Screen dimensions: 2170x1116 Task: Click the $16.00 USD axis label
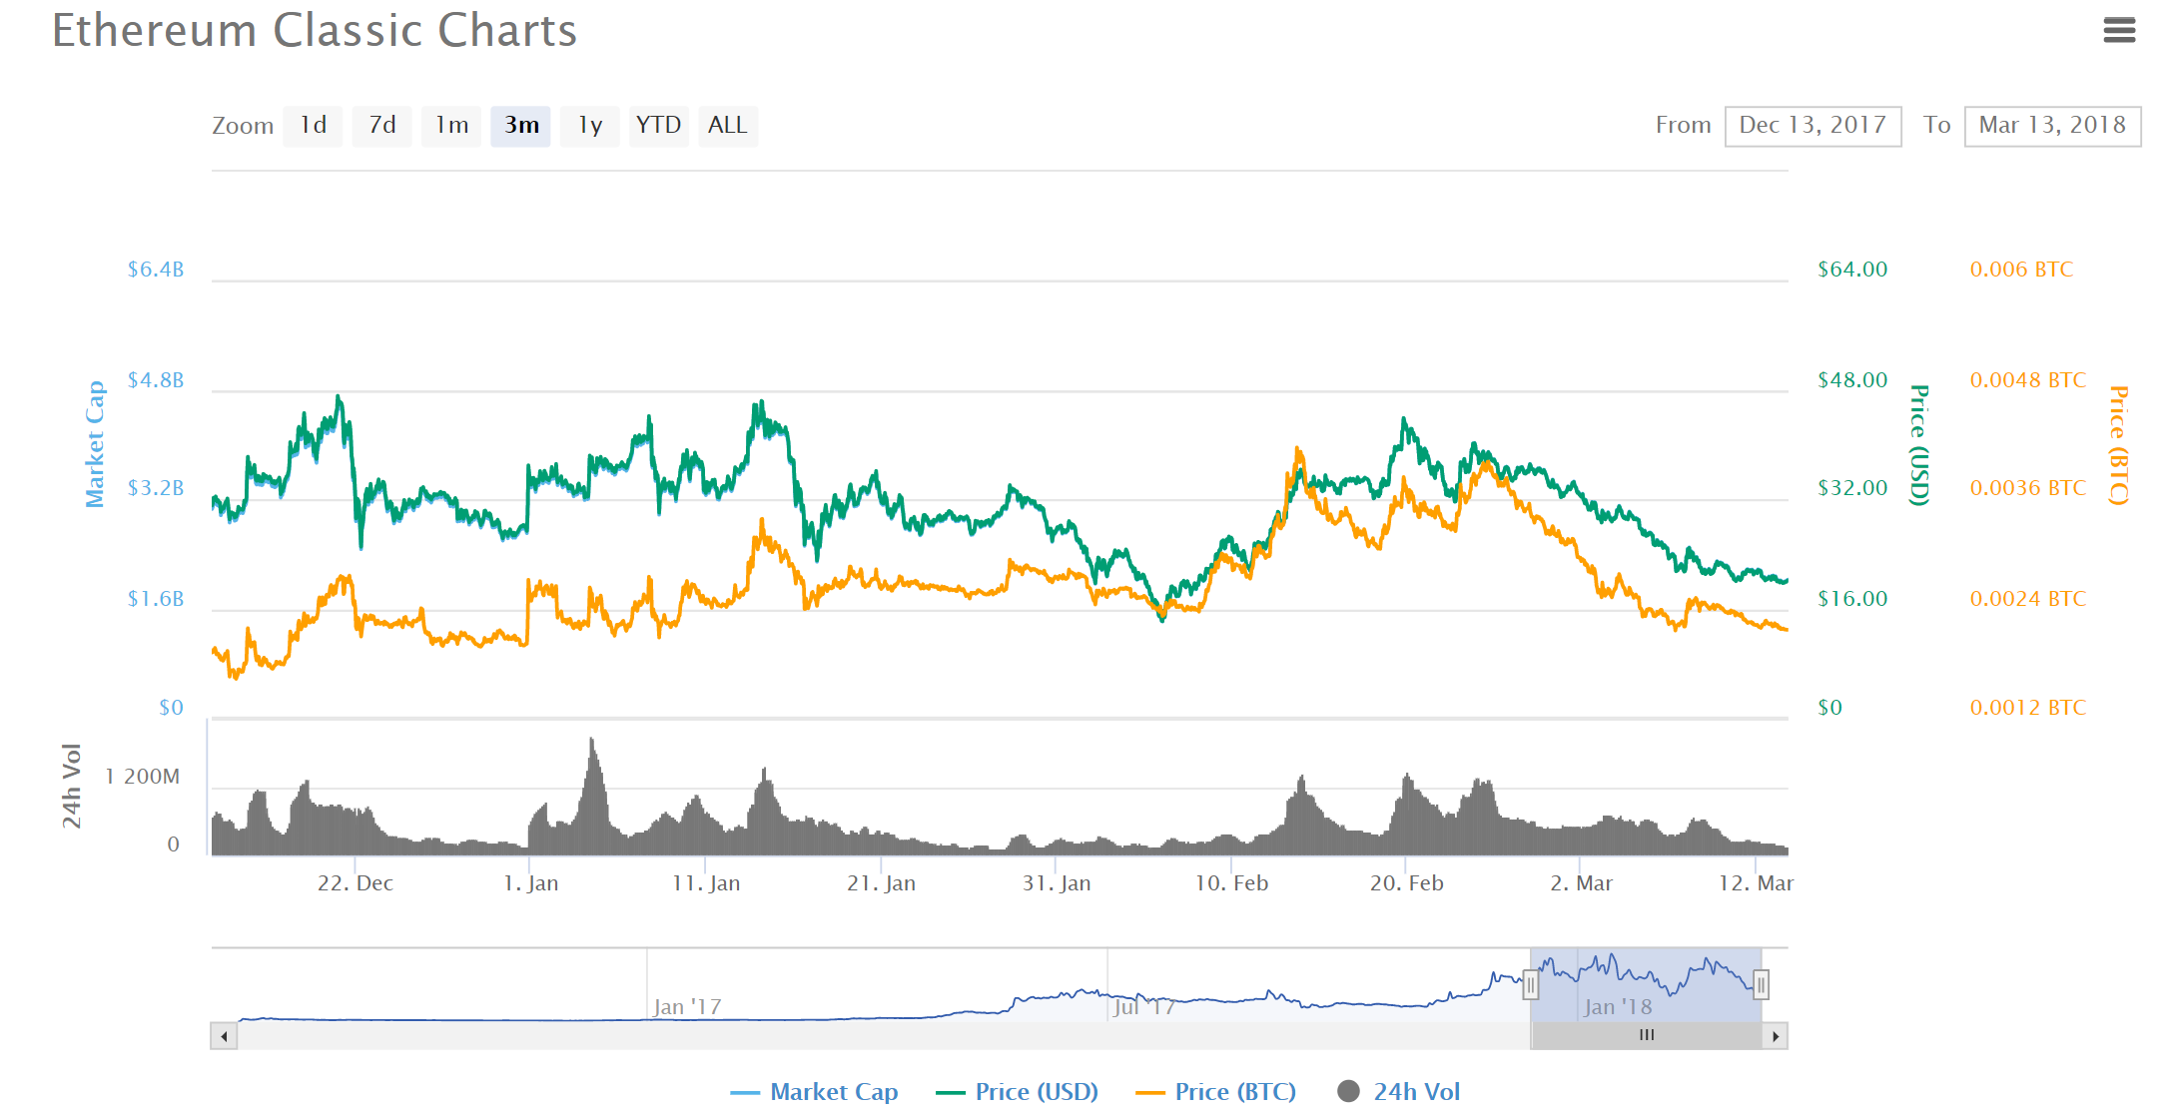click(1852, 599)
